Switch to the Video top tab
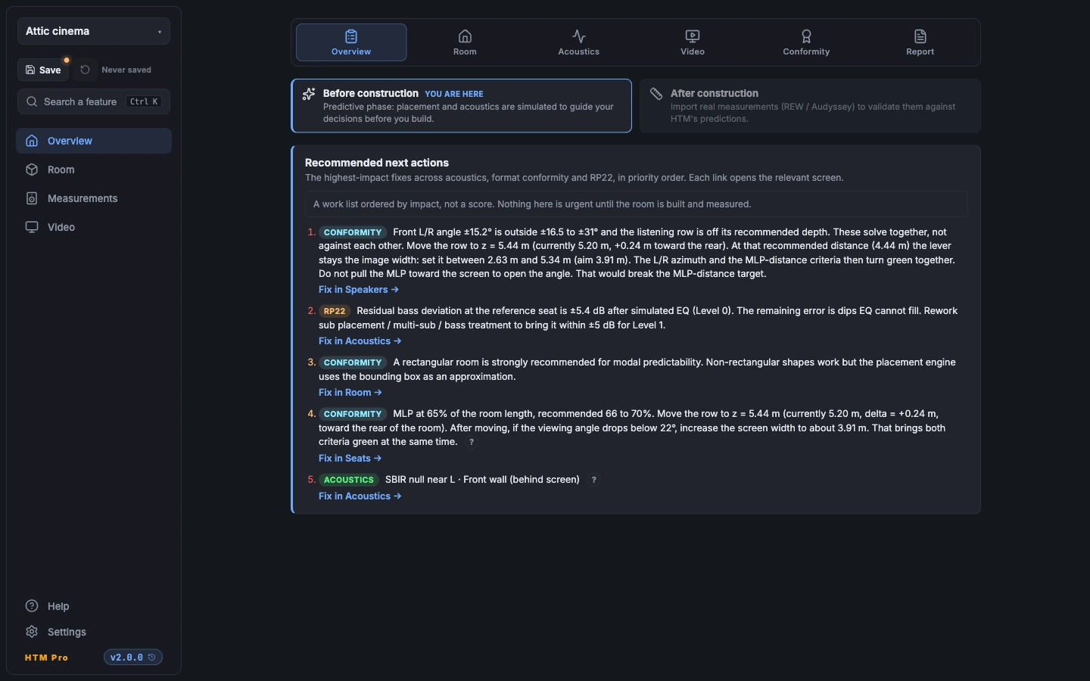Image resolution: width=1090 pixels, height=681 pixels. (693, 42)
